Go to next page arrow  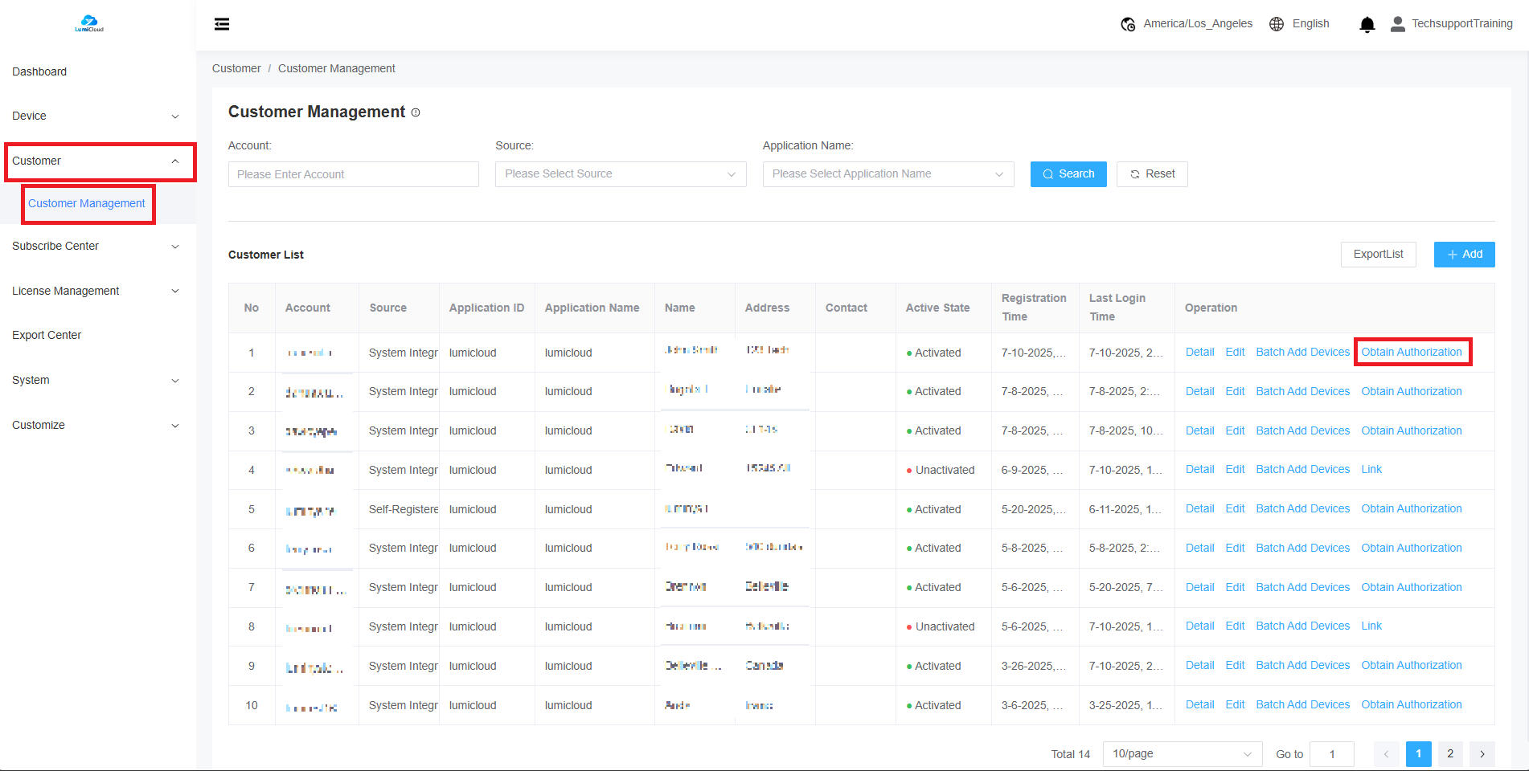[x=1482, y=754]
